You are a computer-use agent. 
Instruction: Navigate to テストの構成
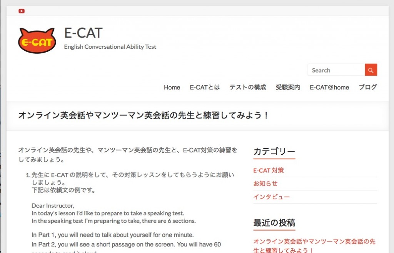(x=247, y=87)
